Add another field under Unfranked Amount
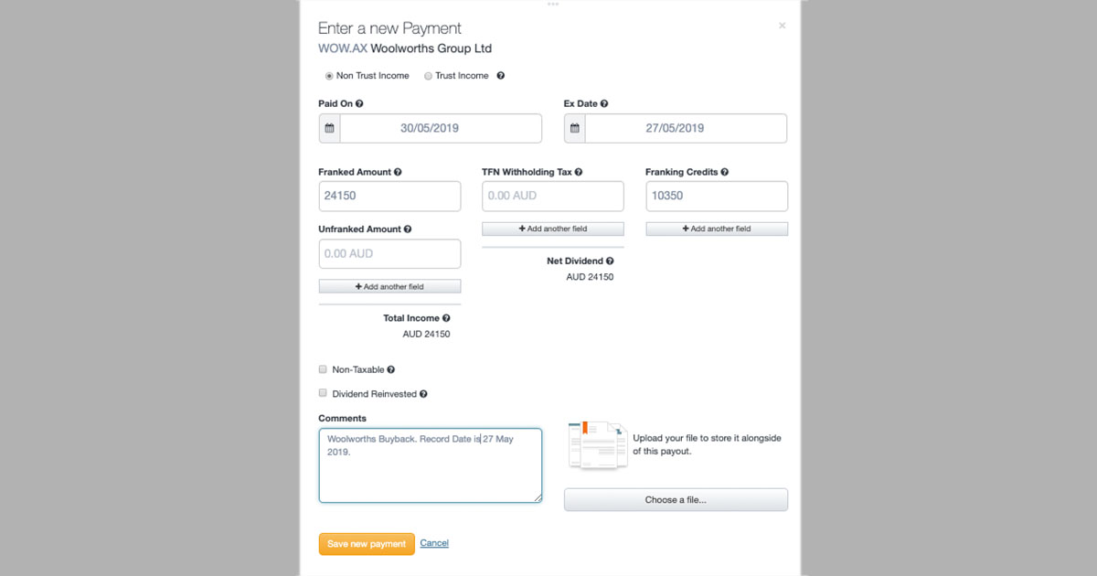Image resolution: width=1097 pixels, height=576 pixels. tap(389, 285)
